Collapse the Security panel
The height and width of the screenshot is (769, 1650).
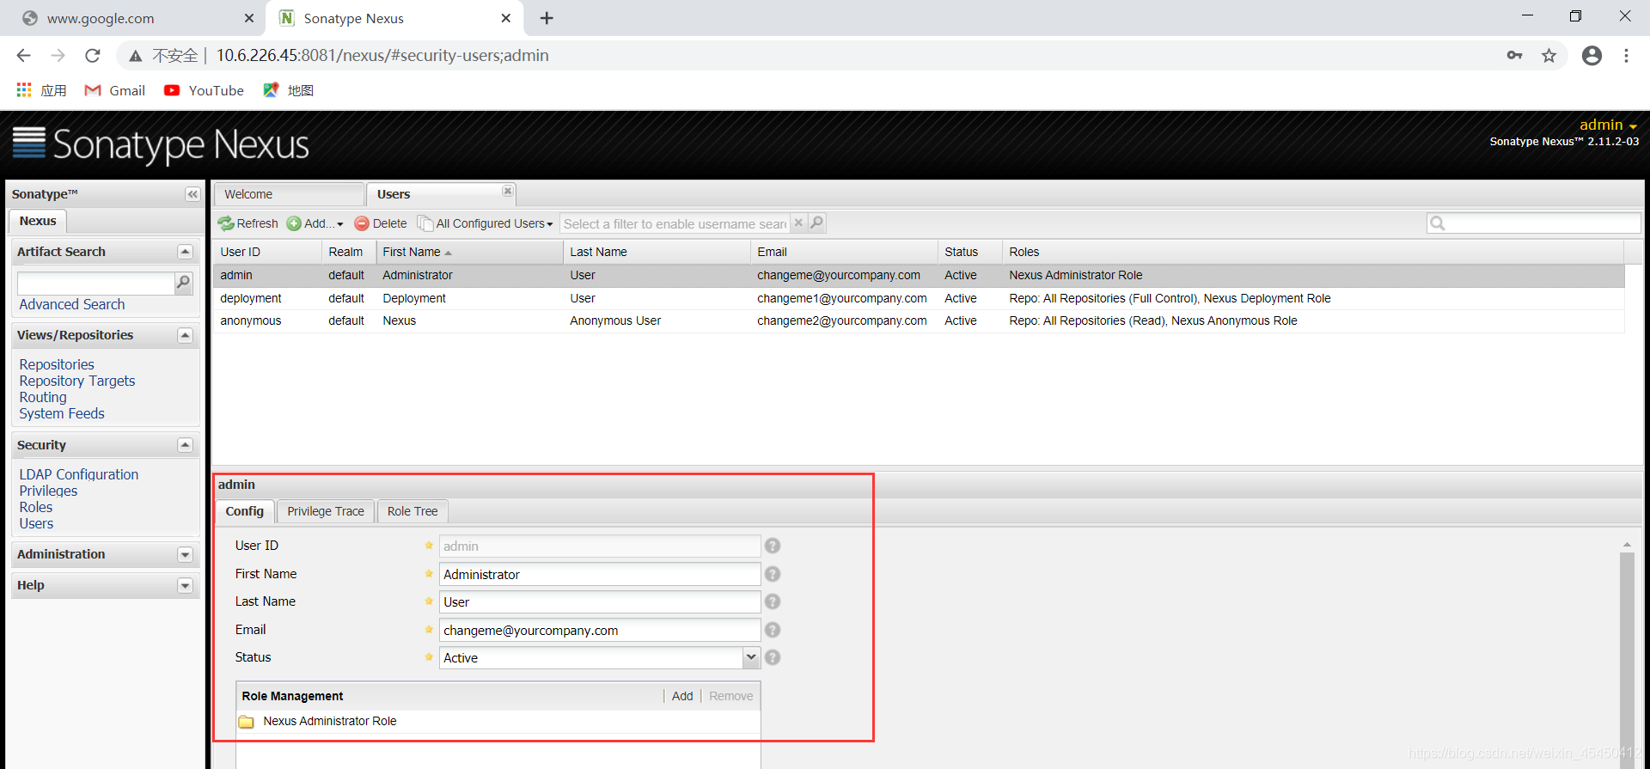tap(185, 445)
